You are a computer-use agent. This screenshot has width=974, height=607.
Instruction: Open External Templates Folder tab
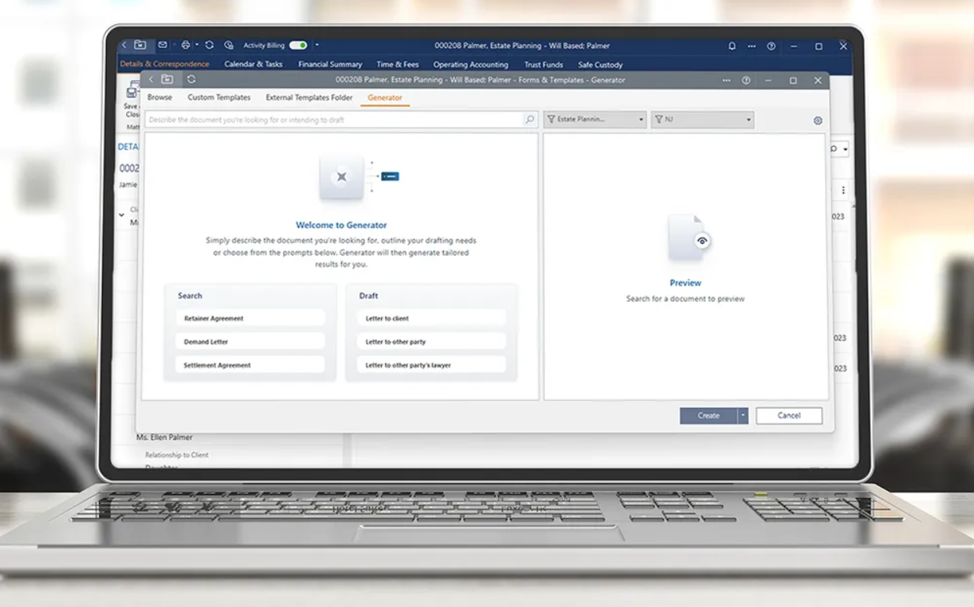click(x=309, y=97)
